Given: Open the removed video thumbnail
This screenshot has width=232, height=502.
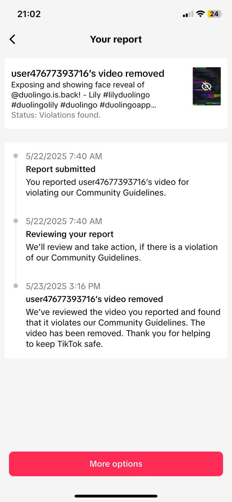Looking at the screenshot, I should tap(206, 86).
